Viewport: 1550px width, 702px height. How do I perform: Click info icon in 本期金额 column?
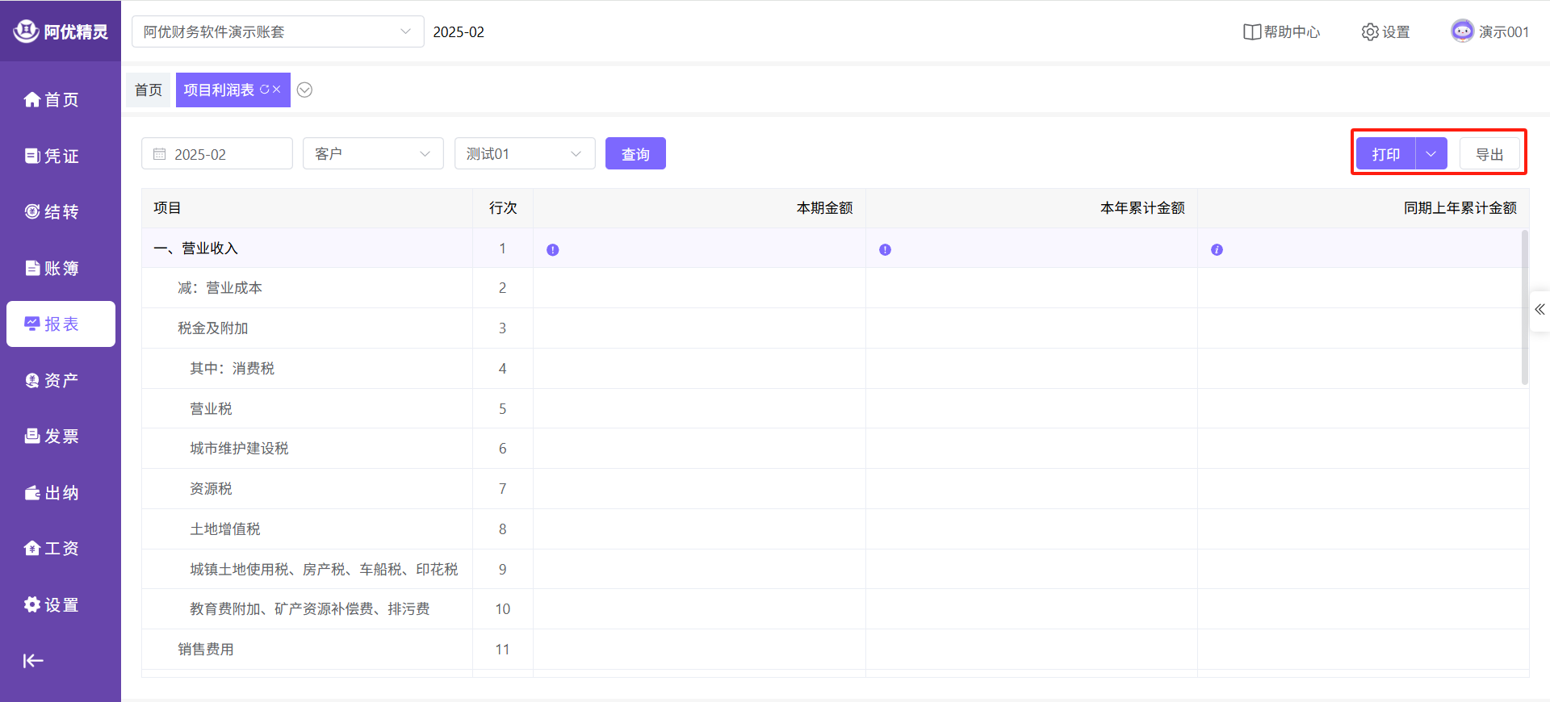coord(553,250)
